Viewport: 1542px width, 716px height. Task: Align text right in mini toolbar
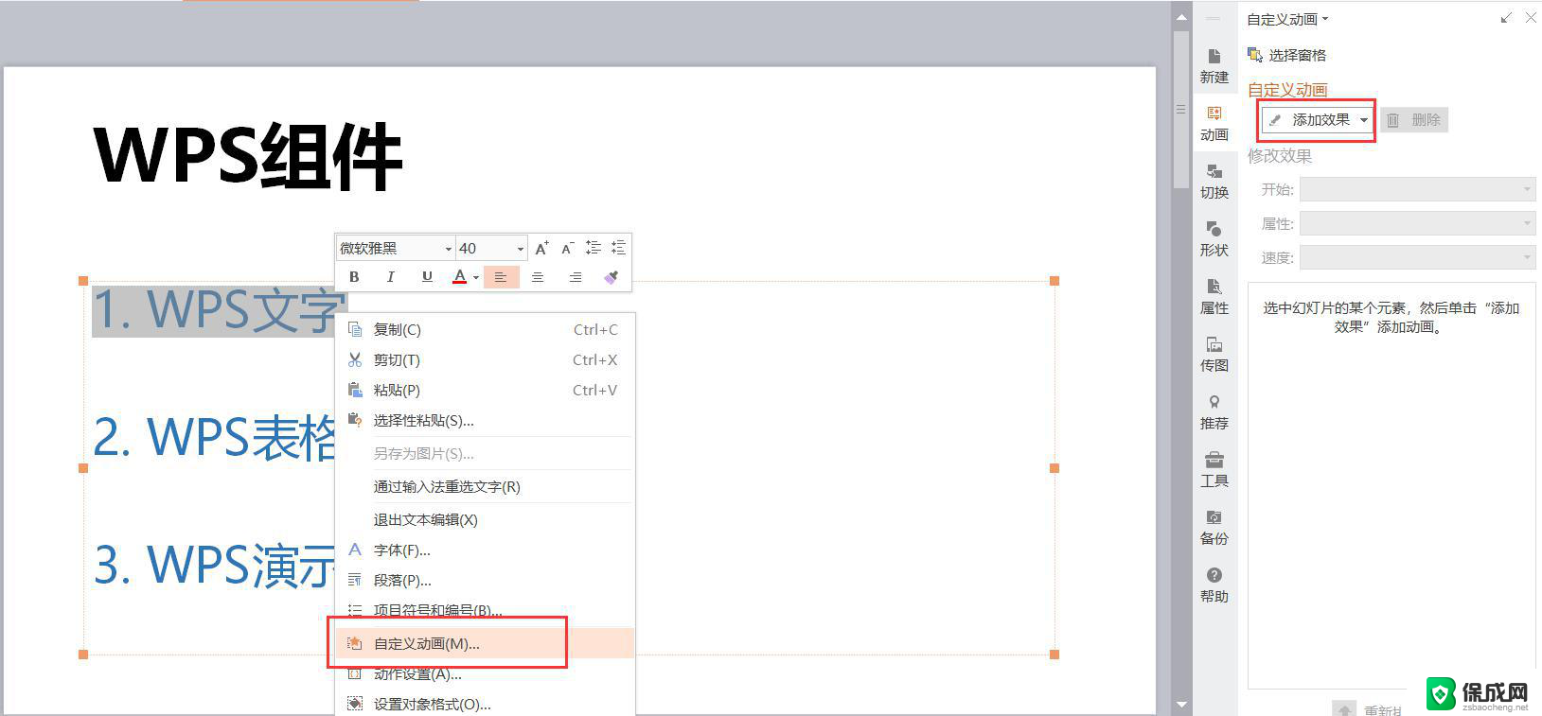tap(575, 277)
